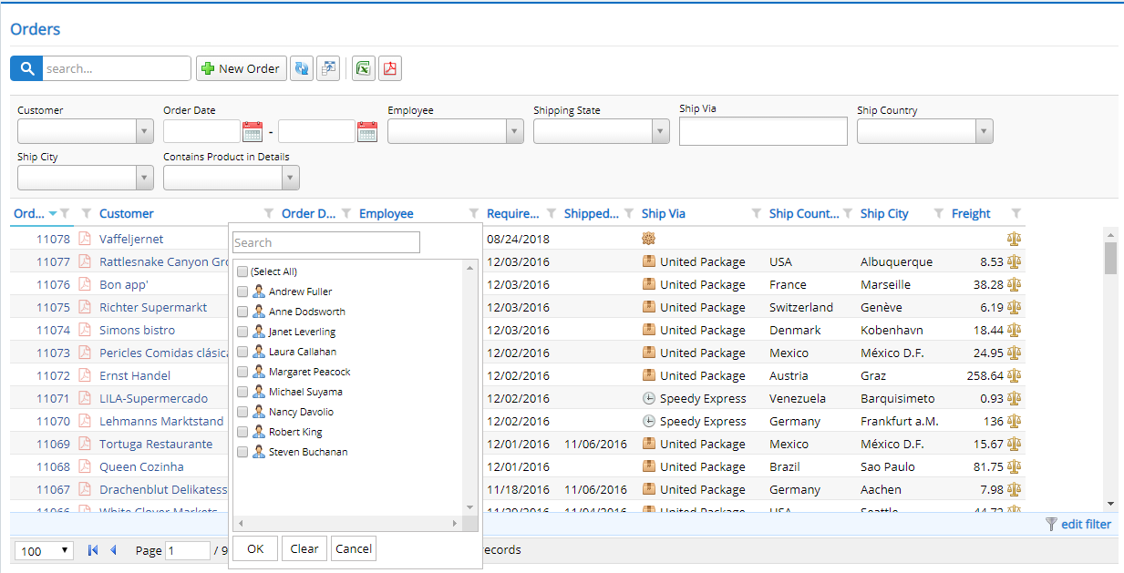Export the orders grid to PDF
The width and height of the screenshot is (1124, 573).
point(388,68)
